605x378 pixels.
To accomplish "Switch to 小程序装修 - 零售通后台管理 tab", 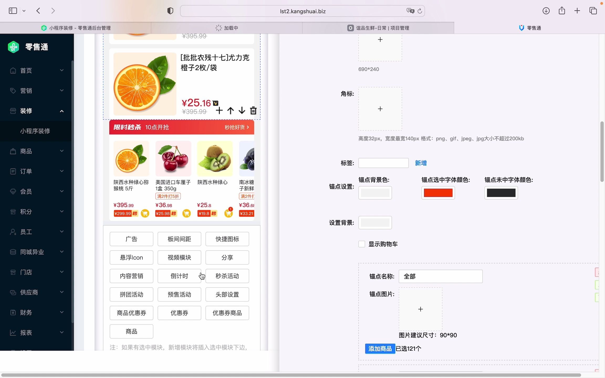I will click(76, 28).
